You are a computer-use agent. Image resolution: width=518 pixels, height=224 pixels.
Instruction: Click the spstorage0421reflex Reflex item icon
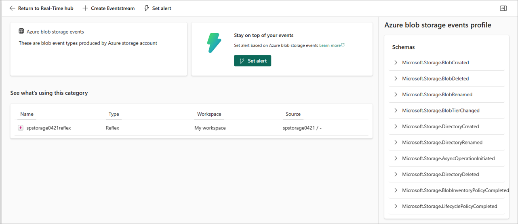(21, 128)
